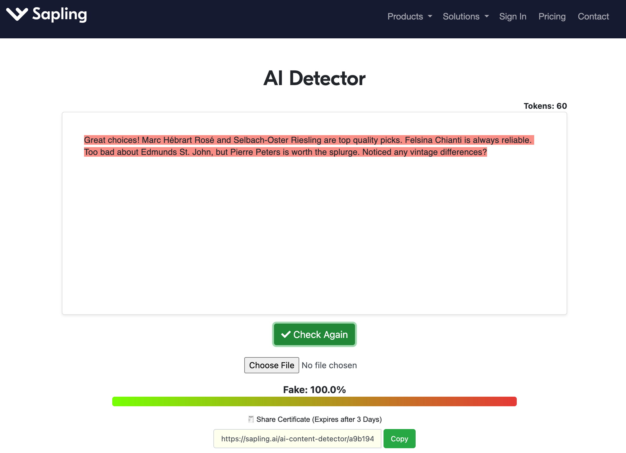Screen dimensions: 626x453
Task: Click the highlighted sentence about Felsina Chianti
Action: click(468, 140)
